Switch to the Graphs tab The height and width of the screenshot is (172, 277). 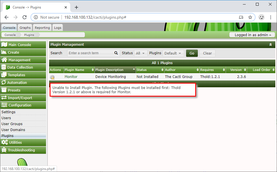pyautogui.click(x=25, y=28)
